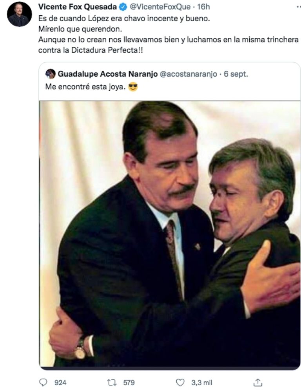Click the 3,3 mil likes count
The width and height of the screenshot is (301, 392).
[x=202, y=383]
